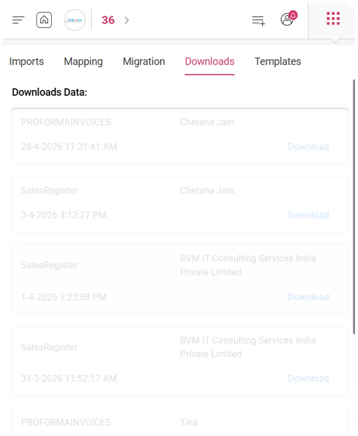358x436 pixels.
Task: Click the number 36 indicator
Action: point(108,20)
